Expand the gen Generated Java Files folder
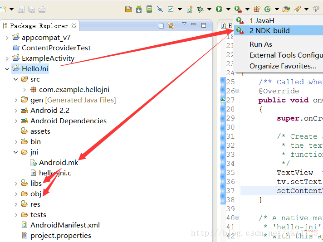The width and height of the screenshot is (323, 242). 16,100
